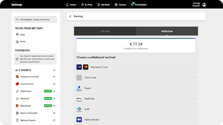The height and width of the screenshot is (125, 223).
Task: Favorite Aussie Rules with star
Action: (54, 84)
